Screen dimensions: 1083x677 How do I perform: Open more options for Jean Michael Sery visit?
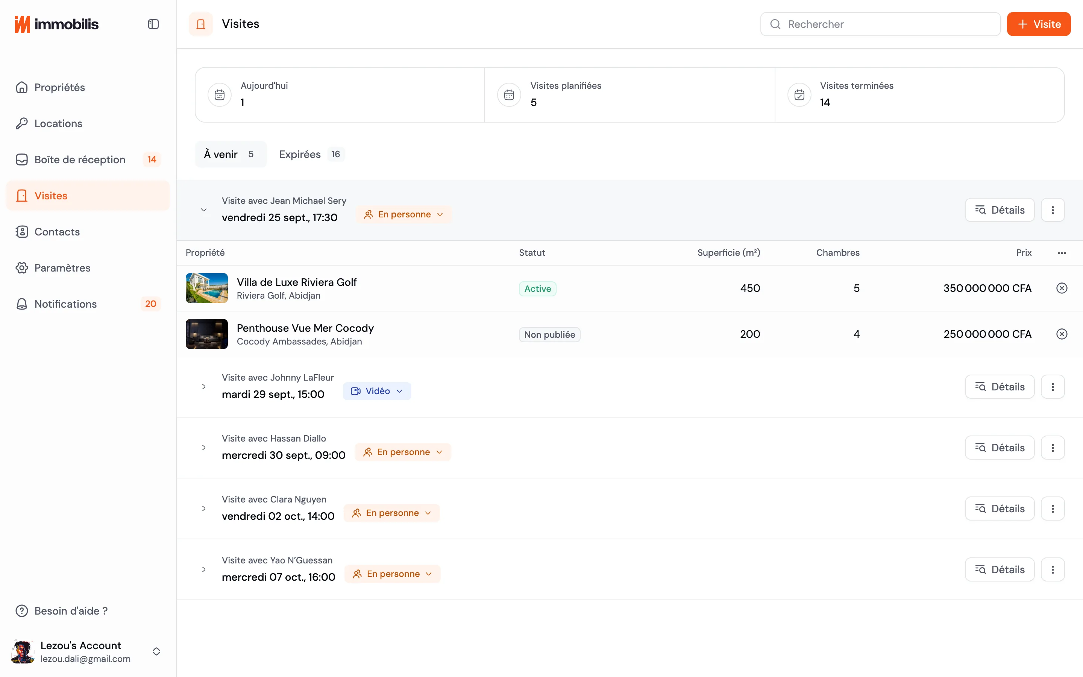click(x=1053, y=209)
